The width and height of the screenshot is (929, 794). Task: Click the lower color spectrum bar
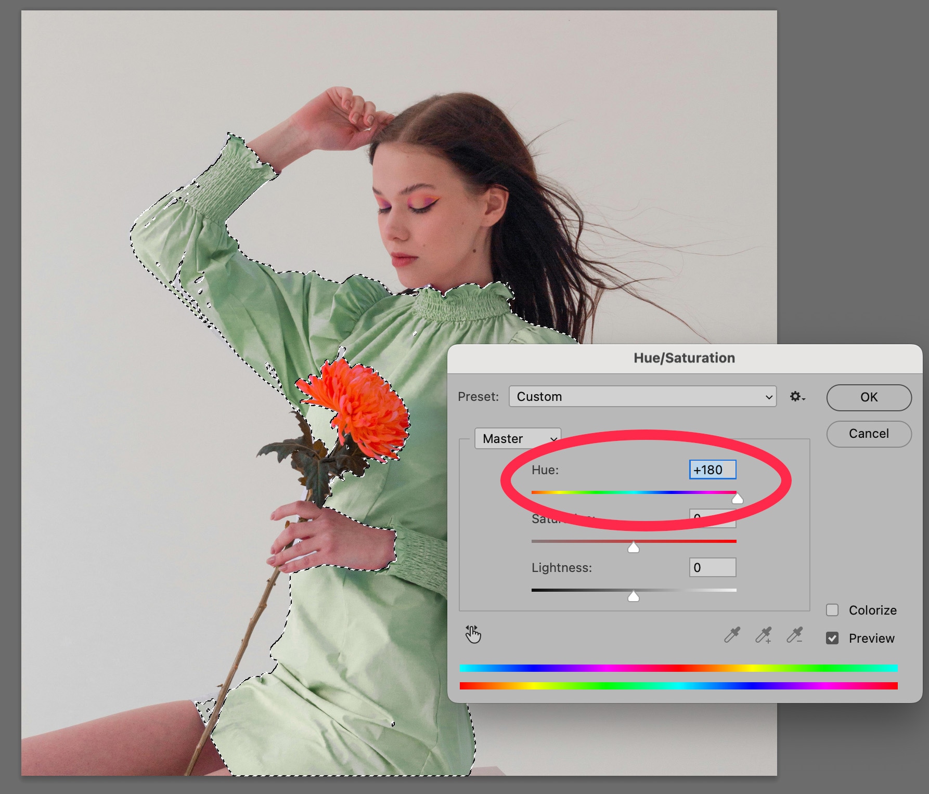pos(678,686)
